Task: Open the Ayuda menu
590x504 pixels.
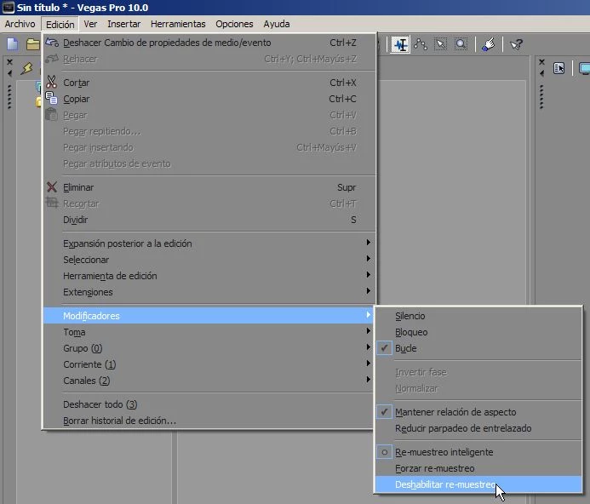Action: click(x=277, y=24)
